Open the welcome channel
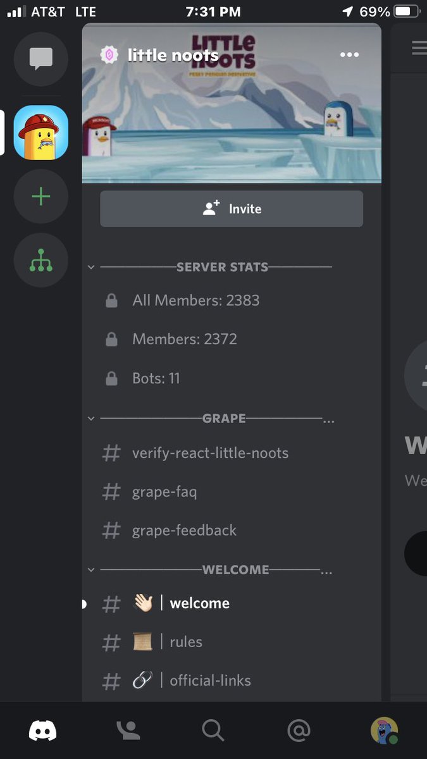 [x=232, y=603]
